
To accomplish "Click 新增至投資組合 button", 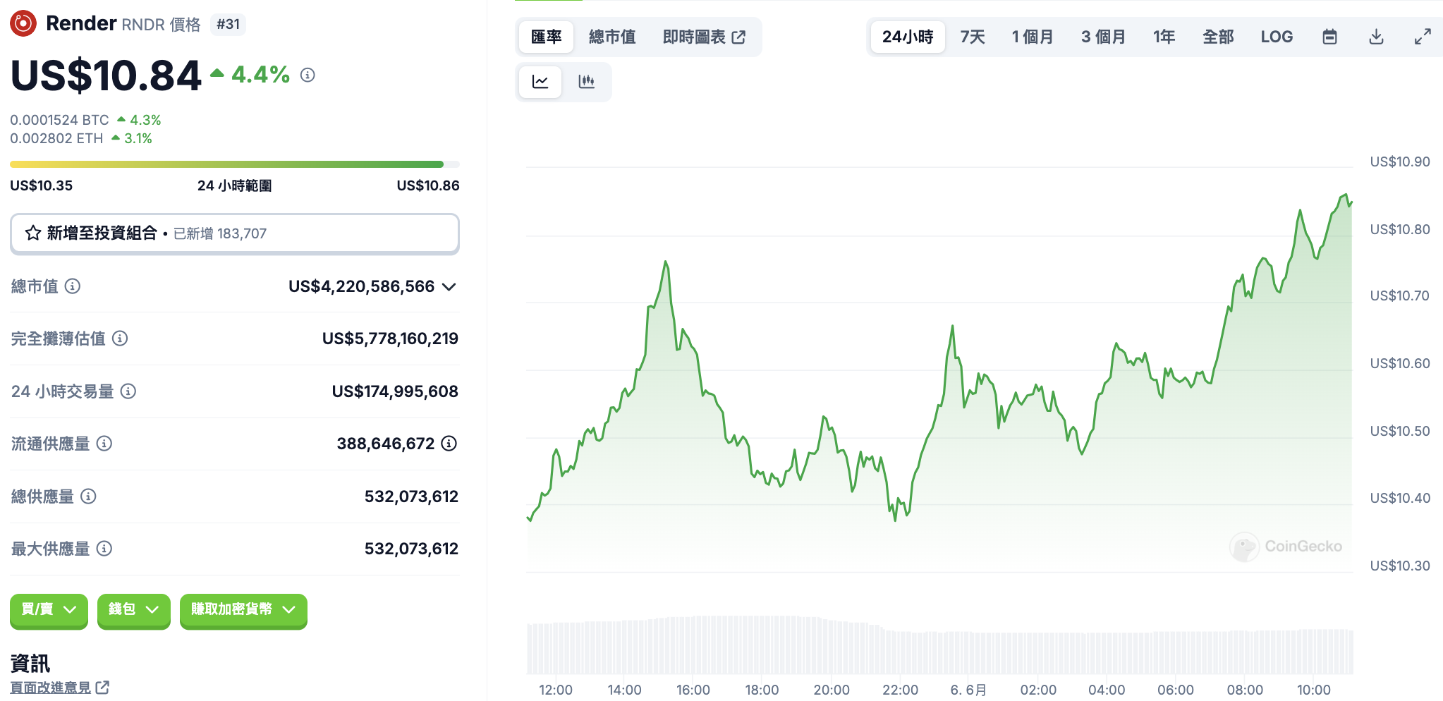I will pos(235,233).
